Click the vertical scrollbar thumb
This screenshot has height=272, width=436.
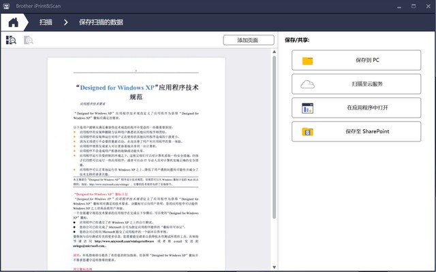(274, 137)
